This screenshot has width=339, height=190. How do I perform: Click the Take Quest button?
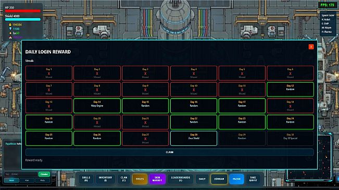click(x=253, y=179)
